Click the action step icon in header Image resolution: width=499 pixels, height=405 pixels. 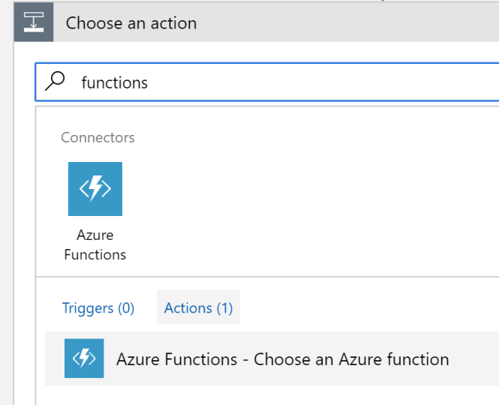(34, 22)
